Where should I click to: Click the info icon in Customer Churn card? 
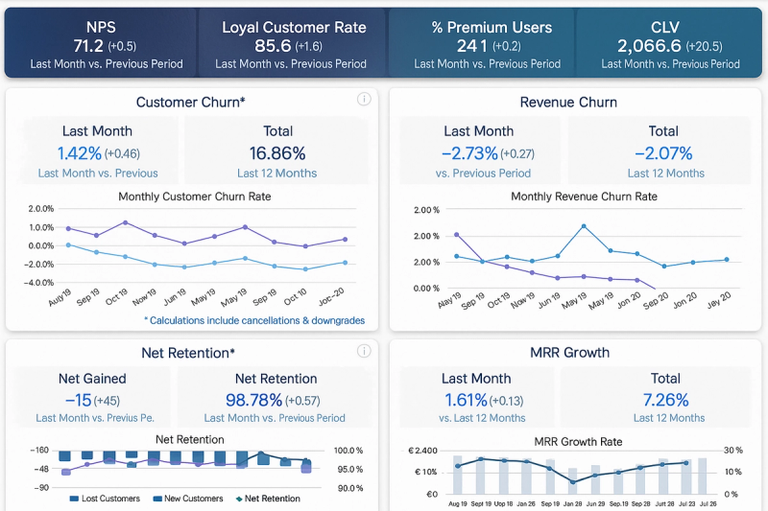coord(364,100)
